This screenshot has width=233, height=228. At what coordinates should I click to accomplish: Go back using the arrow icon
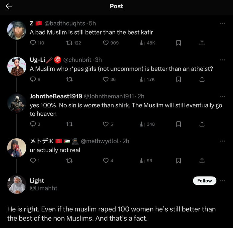[9, 6]
